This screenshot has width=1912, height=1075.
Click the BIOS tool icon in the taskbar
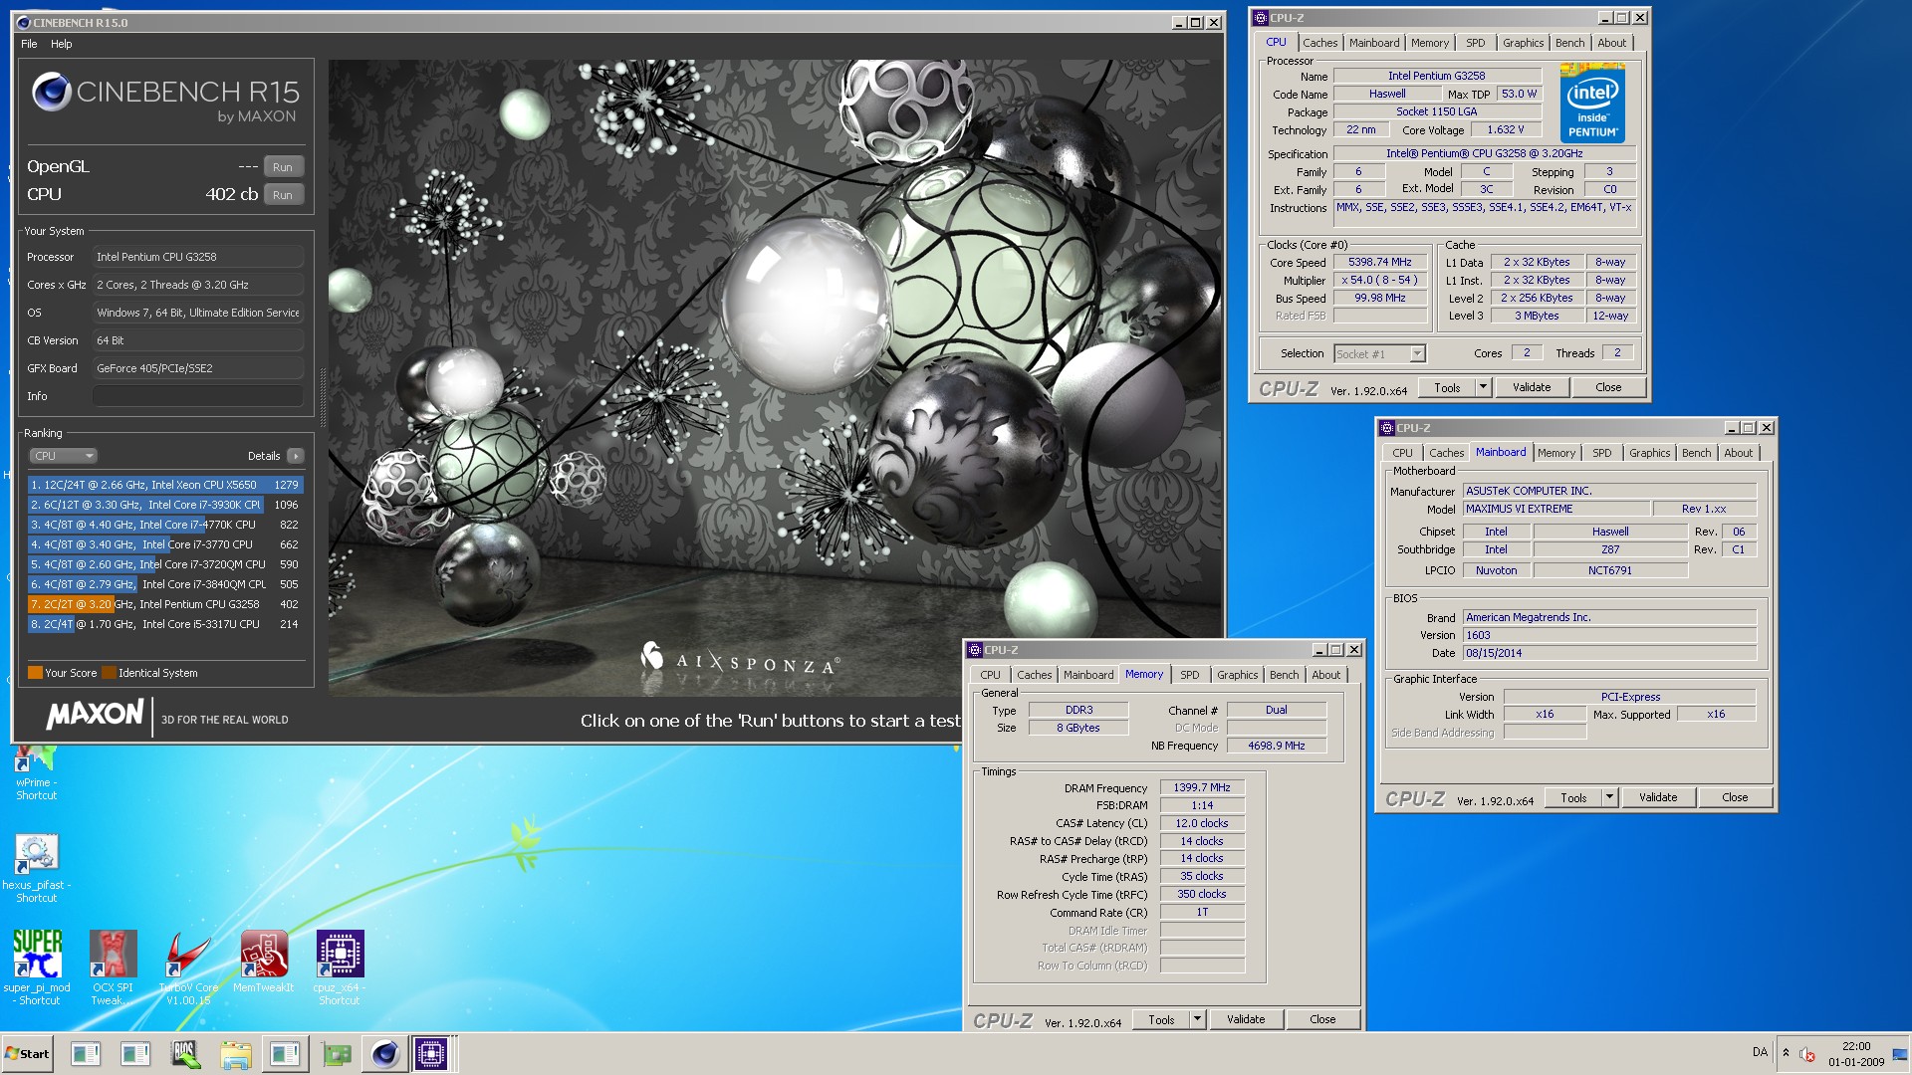[185, 1054]
